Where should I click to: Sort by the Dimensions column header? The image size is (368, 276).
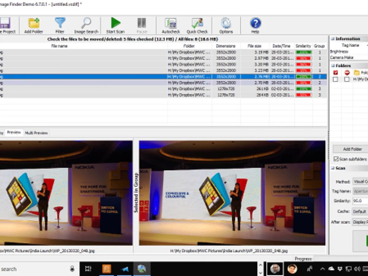click(226, 46)
